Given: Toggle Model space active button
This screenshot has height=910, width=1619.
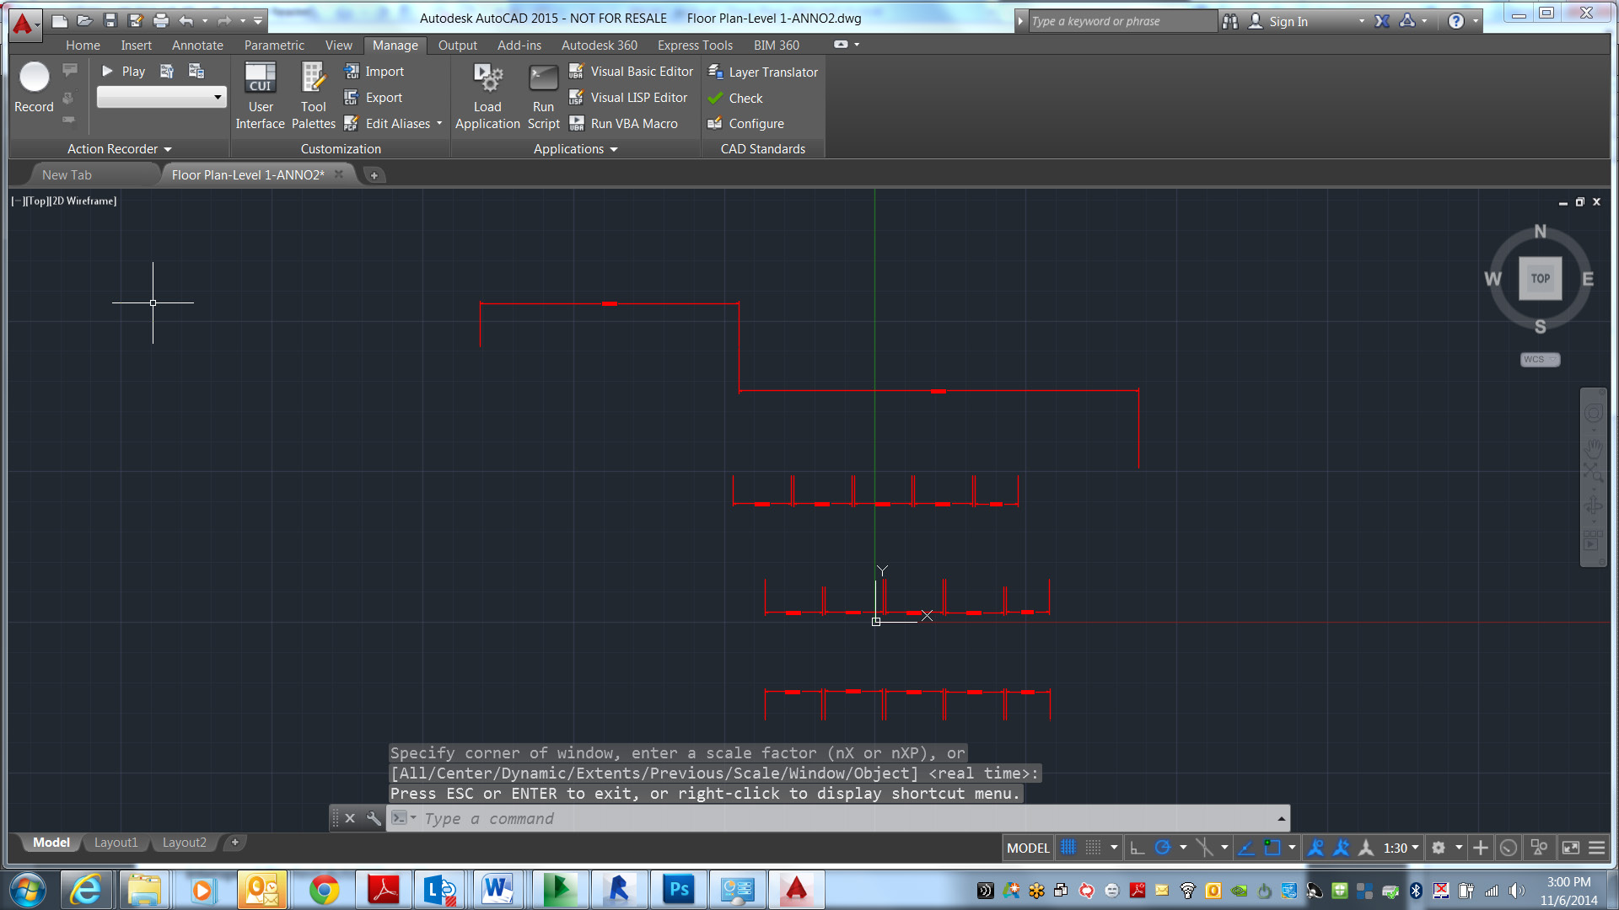Looking at the screenshot, I should pos(1026,848).
